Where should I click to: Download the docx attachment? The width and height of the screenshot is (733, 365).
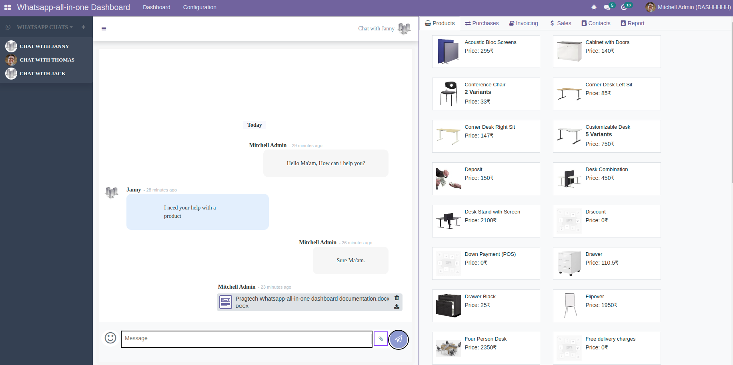397,306
